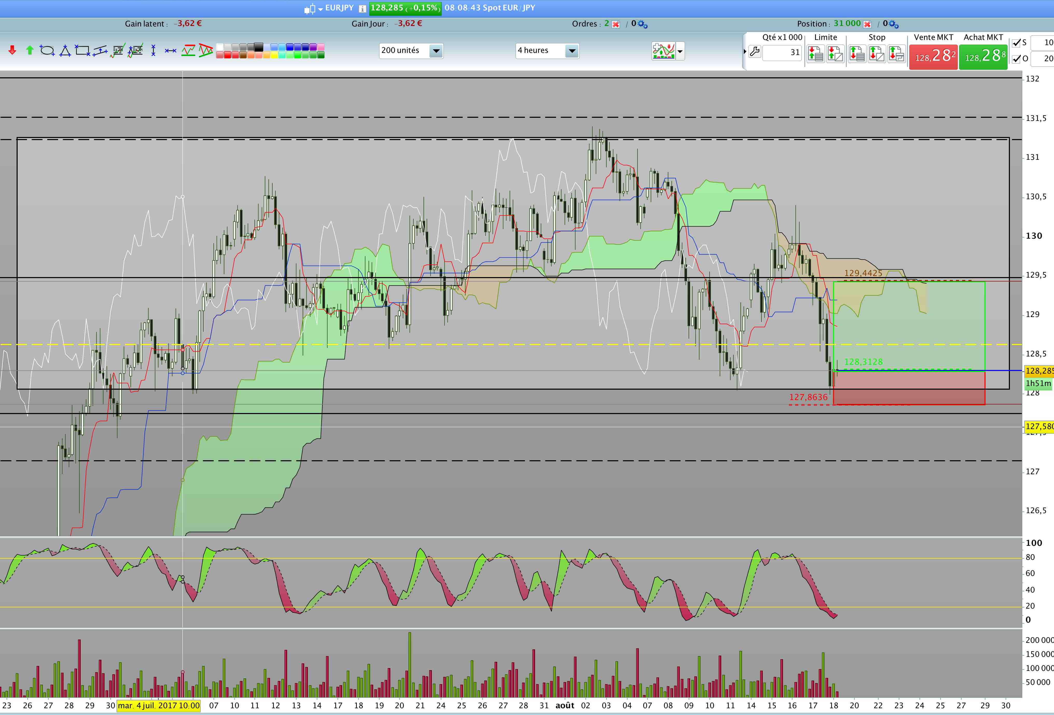The image size is (1054, 715).
Task: Choose the parallel channel line tool
Action: [100, 50]
